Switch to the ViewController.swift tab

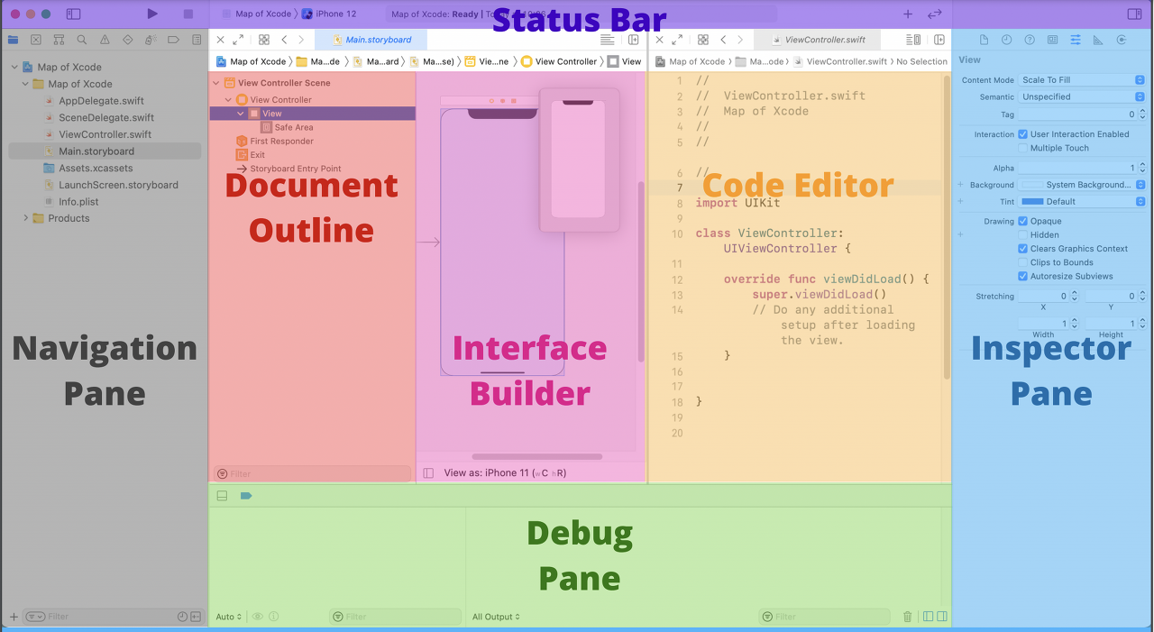pyautogui.click(x=817, y=40)
